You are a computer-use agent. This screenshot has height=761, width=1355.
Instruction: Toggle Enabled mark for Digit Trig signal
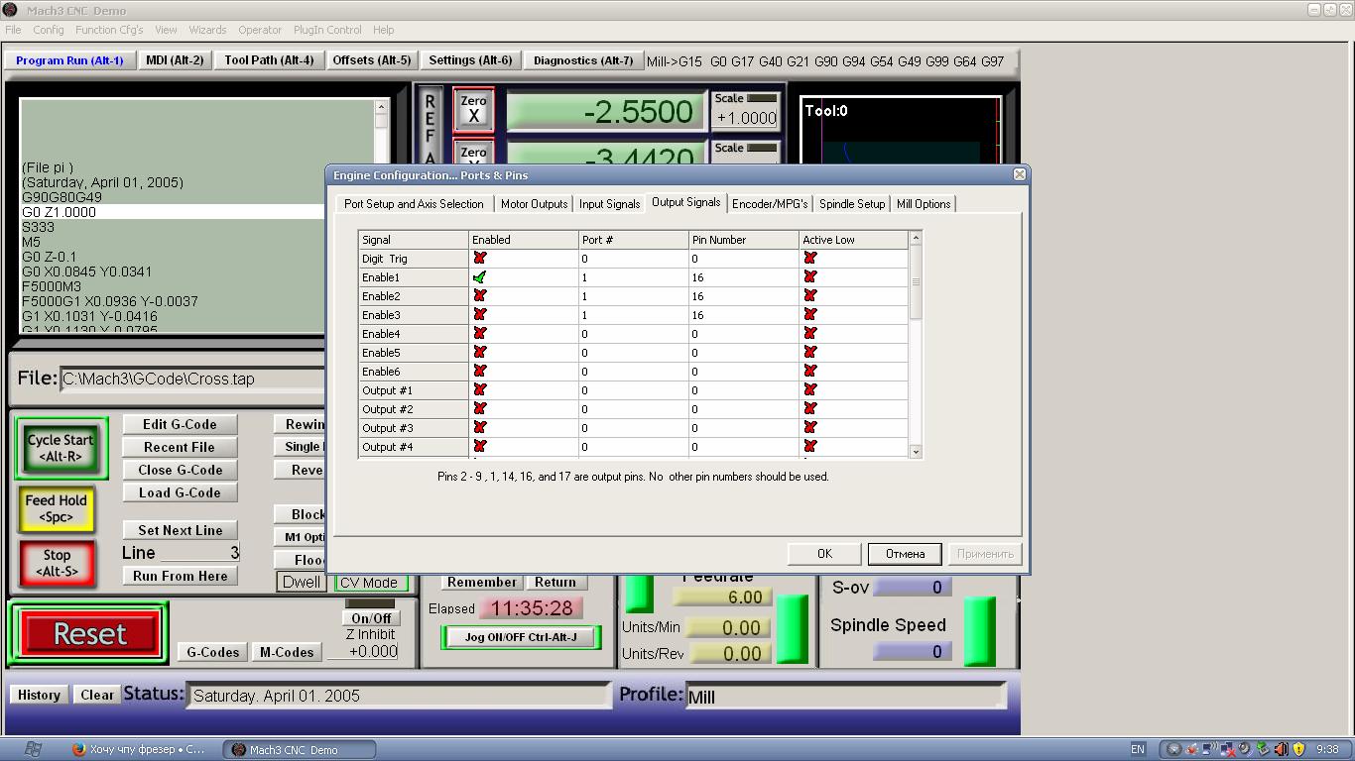pos(480,259)
